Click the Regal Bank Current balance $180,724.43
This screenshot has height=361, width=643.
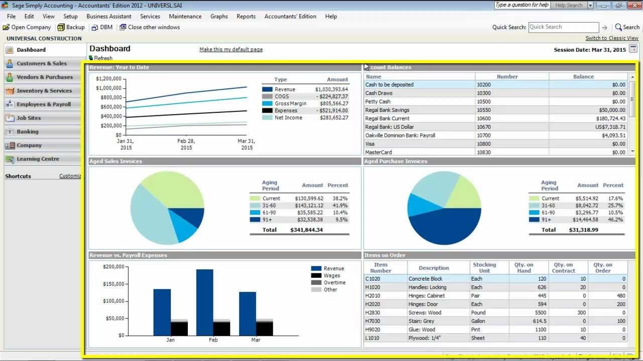611,118
